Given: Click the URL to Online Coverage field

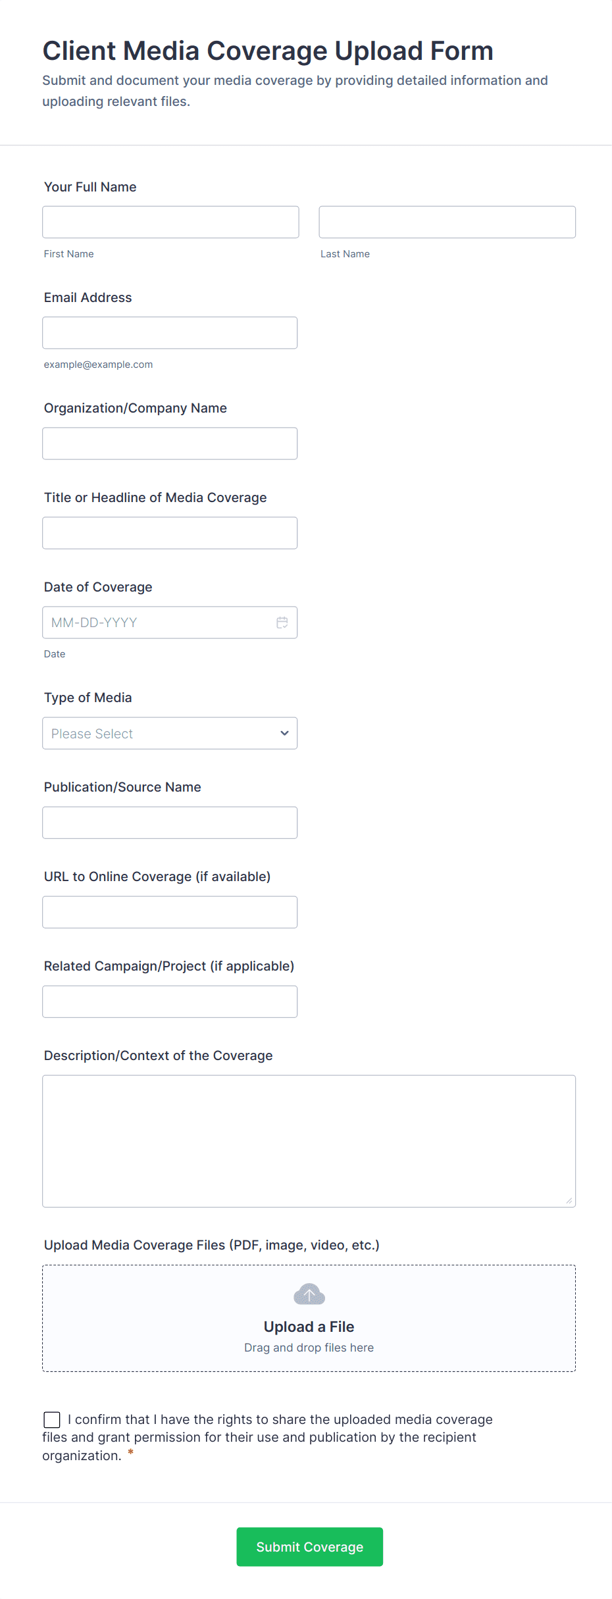Looking at the screenshot, I should click(170, 912).
